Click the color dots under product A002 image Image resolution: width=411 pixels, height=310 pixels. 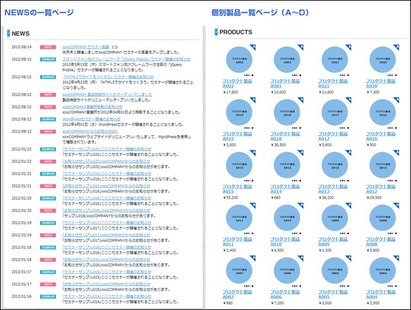click(249, 75)
